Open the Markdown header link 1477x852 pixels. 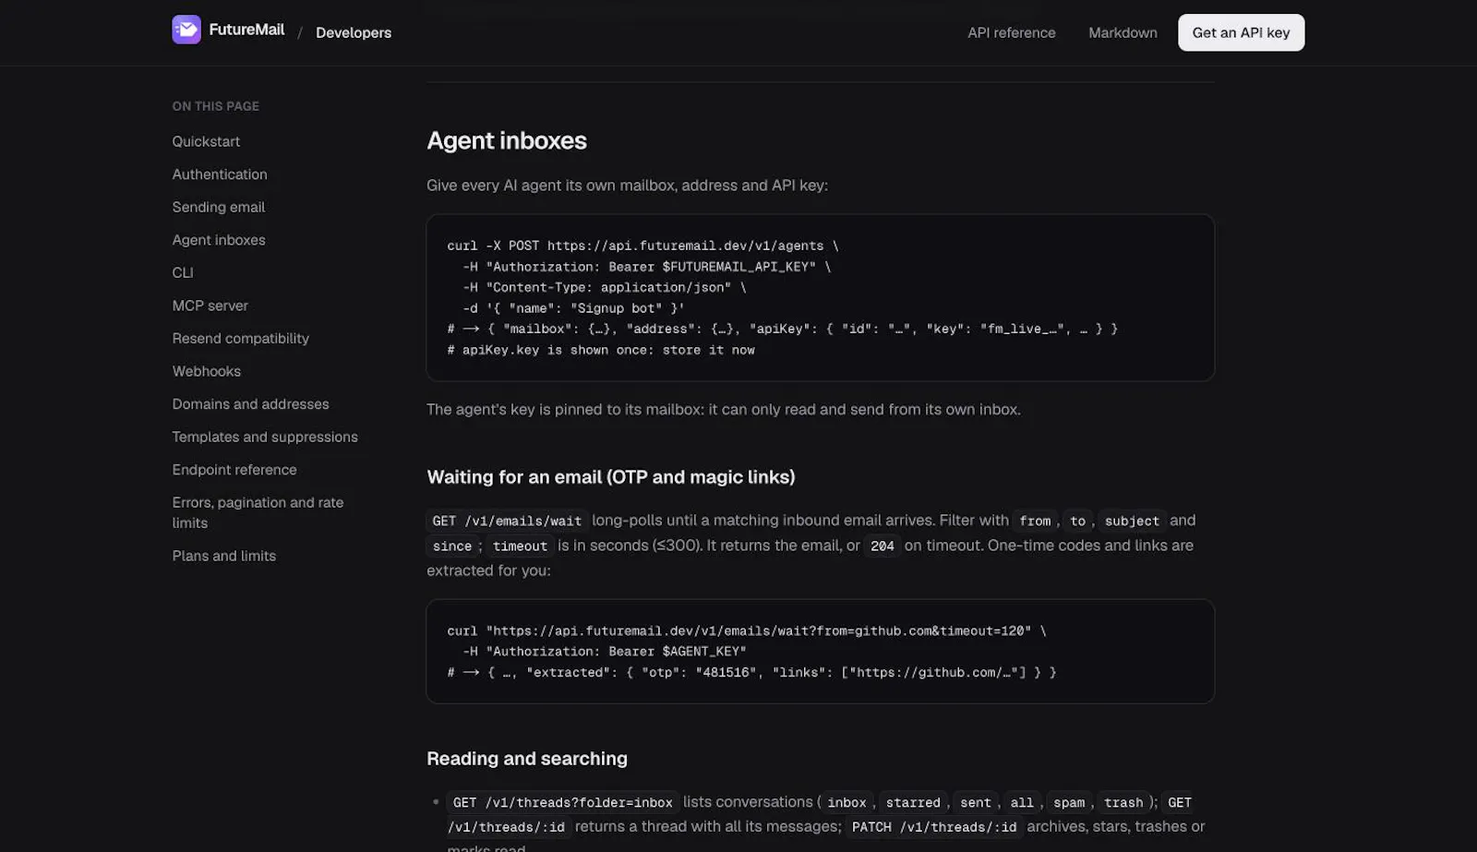click(1123, 32)
